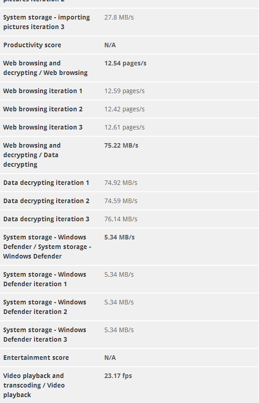Click Video playback and transcoding label
The height and width of the screenshot is (403, 259).
34,385
